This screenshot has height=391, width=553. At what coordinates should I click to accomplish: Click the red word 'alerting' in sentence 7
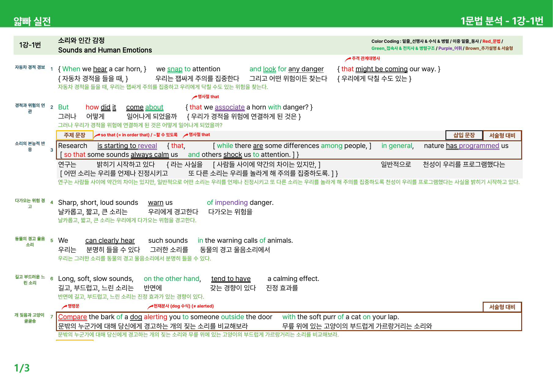click(156, 317)
